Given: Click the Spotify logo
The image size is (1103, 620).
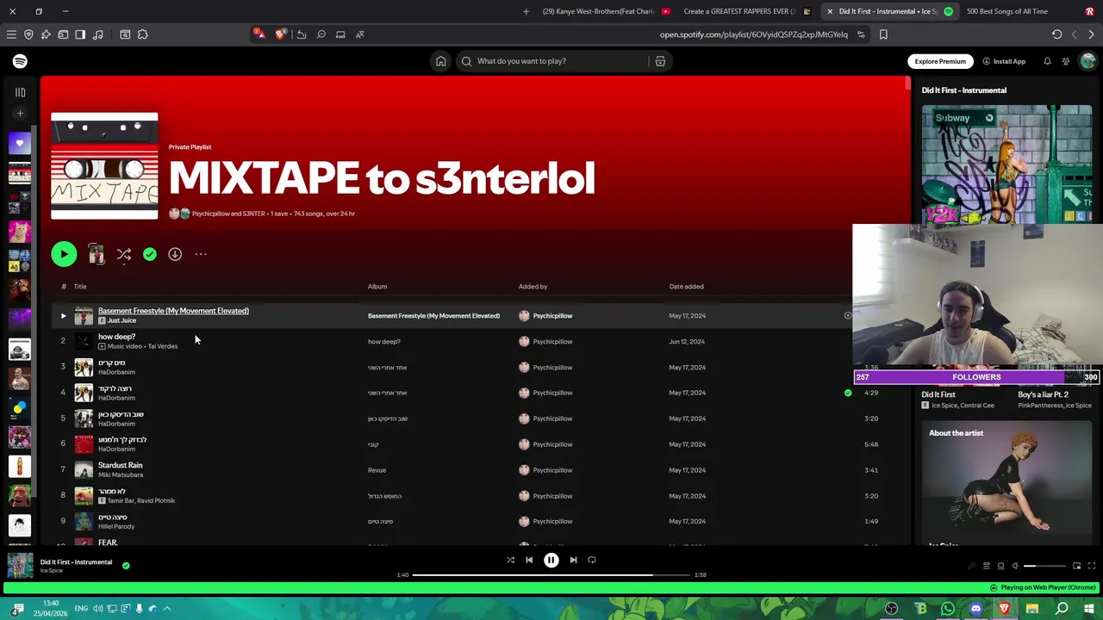Looking at the screenshot, I should 20,61.
